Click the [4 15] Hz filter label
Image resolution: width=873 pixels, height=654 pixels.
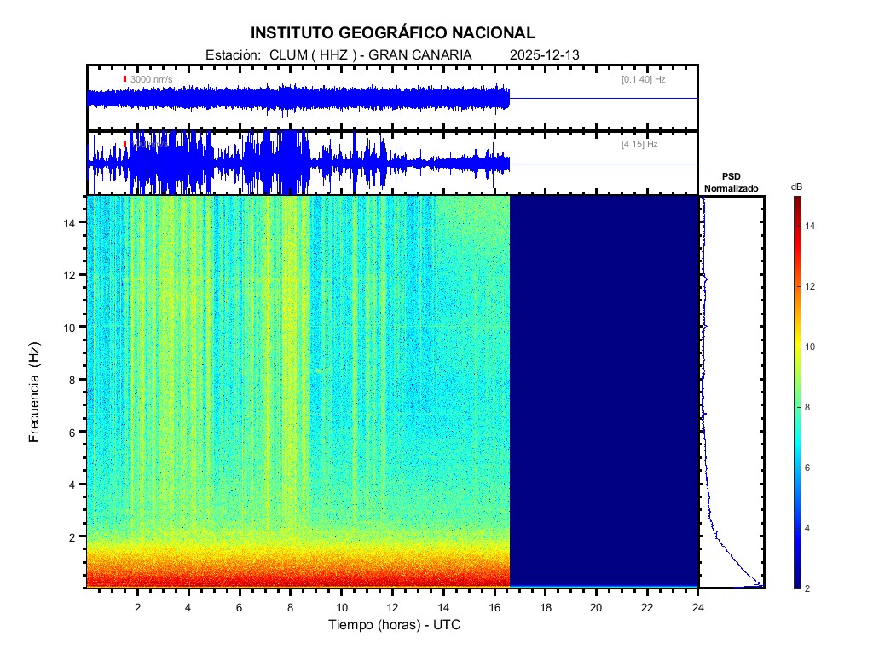click(639, 145)
